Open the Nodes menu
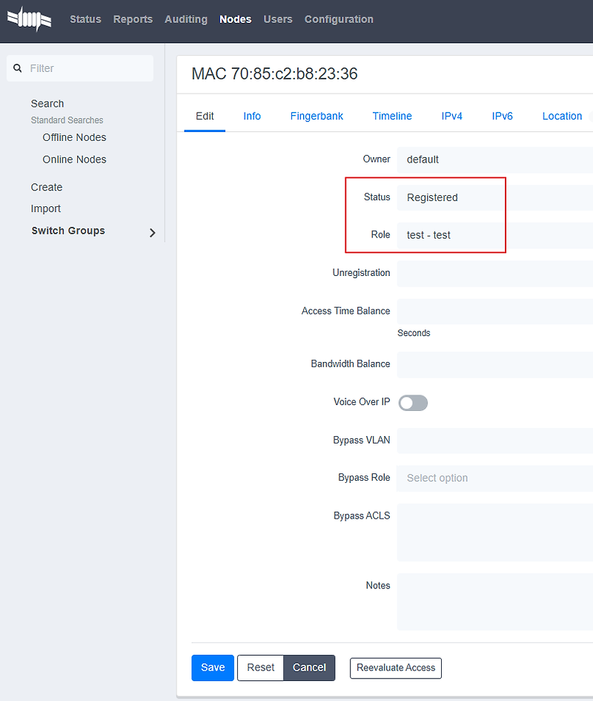593x701 pixels. click(x=236, y=19)
